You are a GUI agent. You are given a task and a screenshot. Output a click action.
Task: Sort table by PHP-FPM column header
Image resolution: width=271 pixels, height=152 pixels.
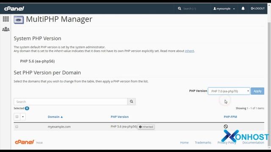coord(230,117)
